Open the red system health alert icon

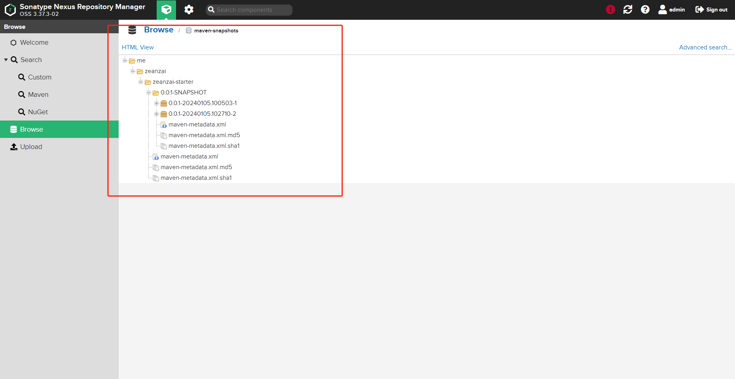tap(610, 9)
